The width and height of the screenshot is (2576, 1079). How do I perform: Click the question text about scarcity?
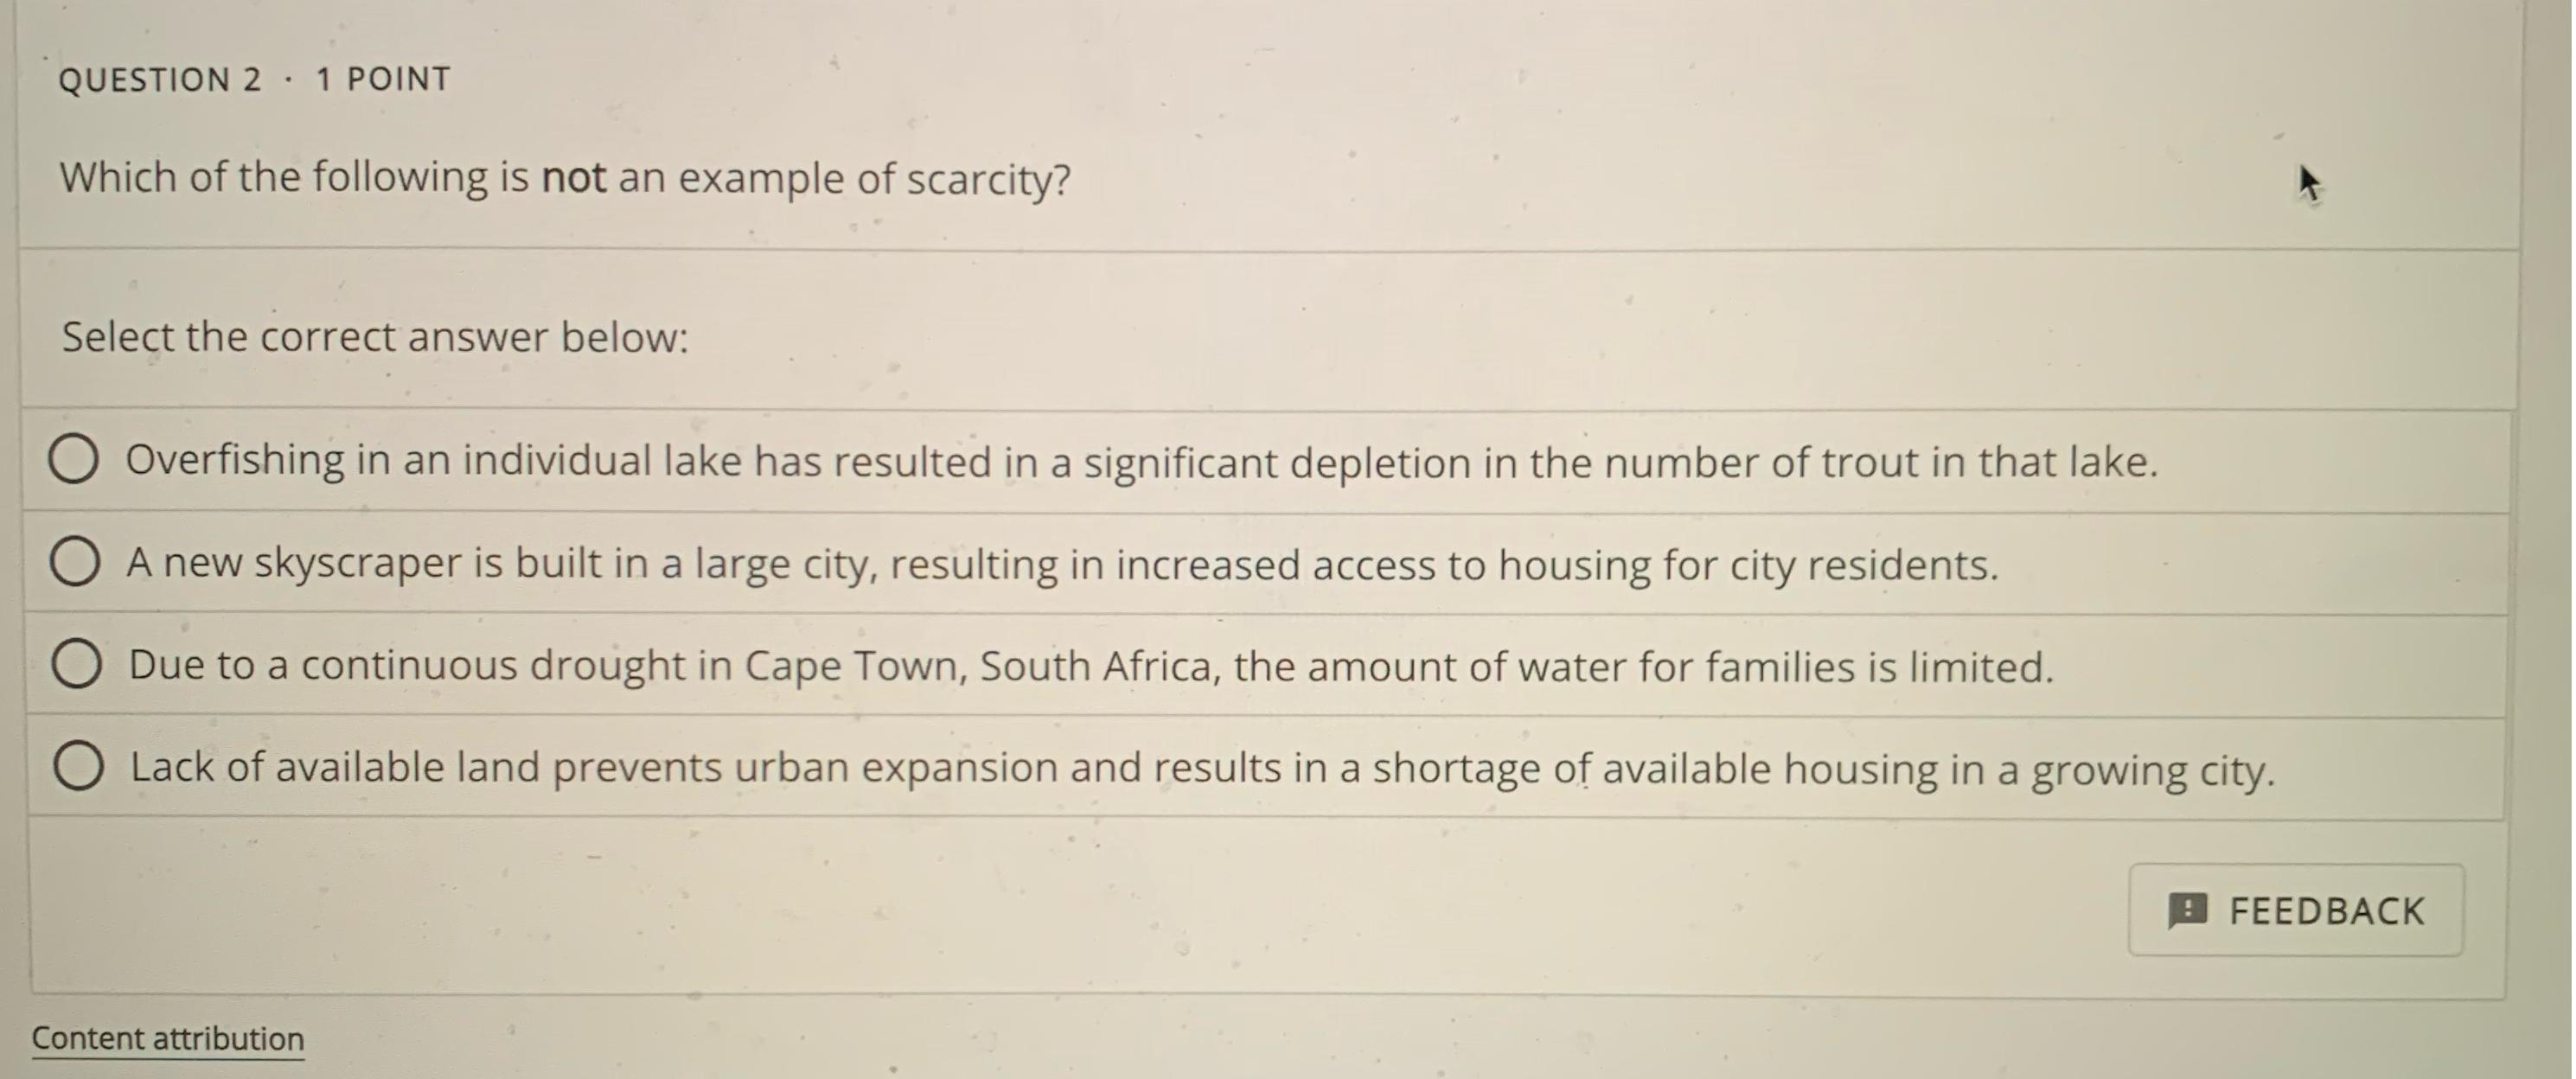coord(565,177)
